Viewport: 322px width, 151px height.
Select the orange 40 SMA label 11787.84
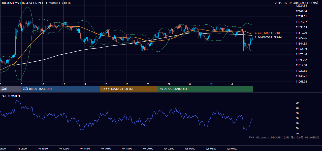(x=267, y=33)
